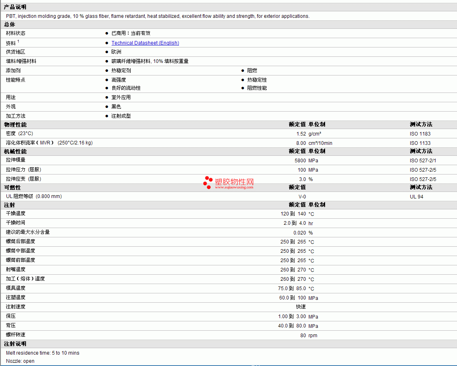Click the 螺筒后部温度 row label
This screenshot has height=366, width=457.
click(20, 241)
